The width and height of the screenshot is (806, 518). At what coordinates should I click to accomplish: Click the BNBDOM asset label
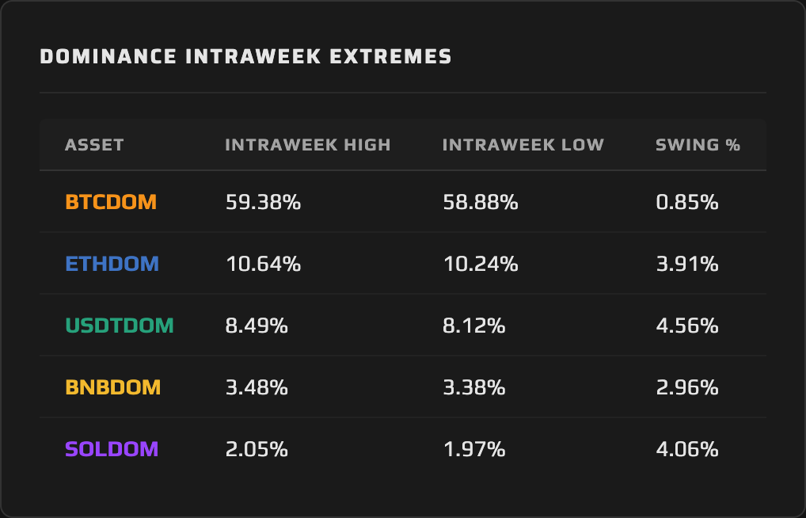113,387
